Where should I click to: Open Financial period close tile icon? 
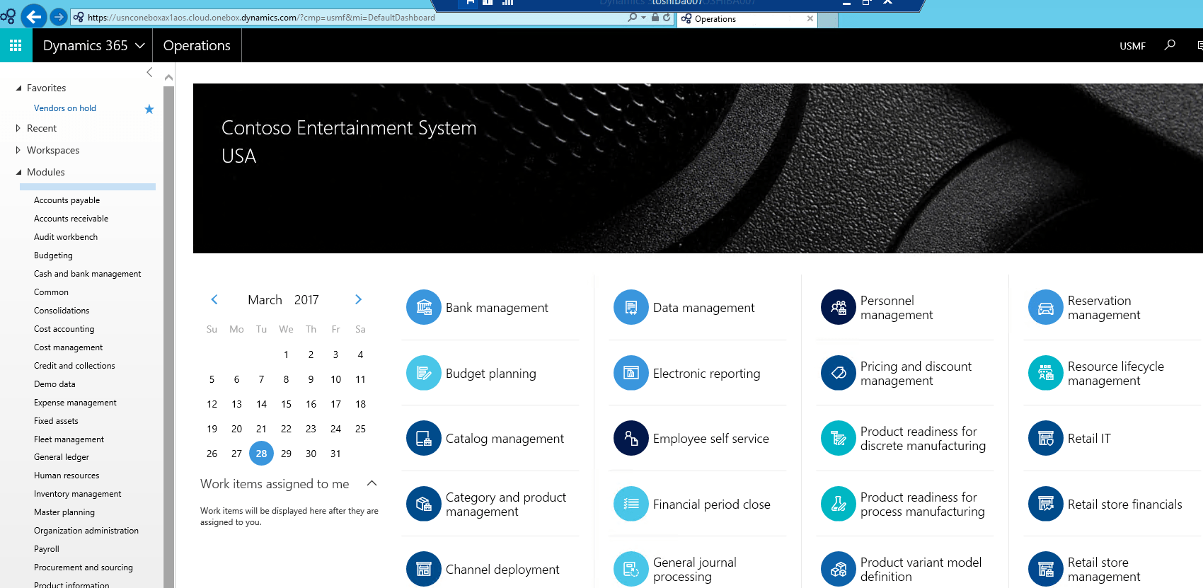631,504
